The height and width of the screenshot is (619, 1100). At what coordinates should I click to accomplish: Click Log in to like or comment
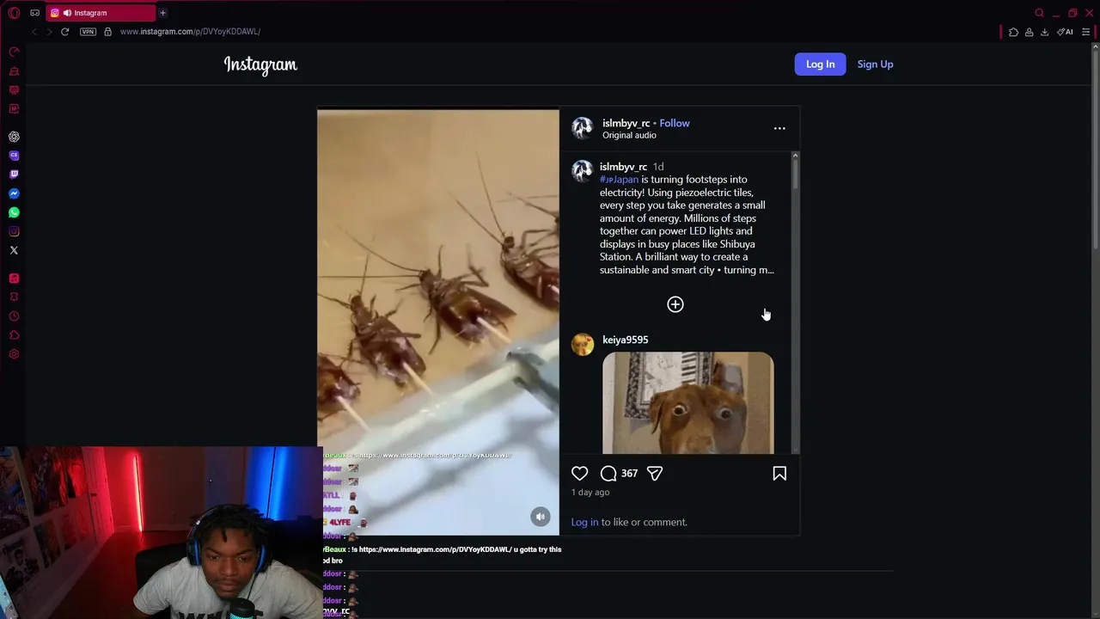584,522
